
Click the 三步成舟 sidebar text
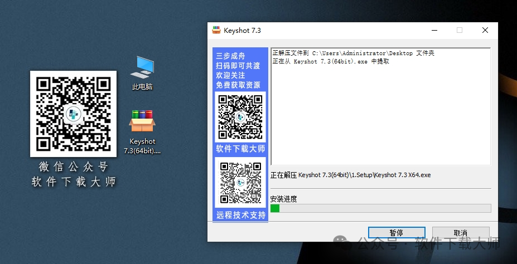[230, 56]
